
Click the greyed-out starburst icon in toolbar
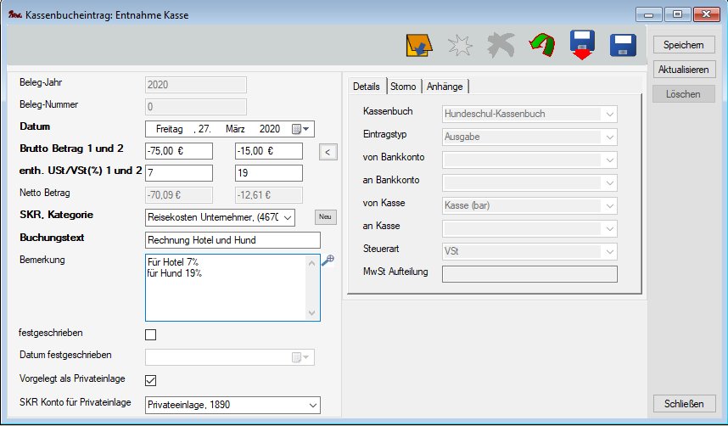(x=460, y=46)
